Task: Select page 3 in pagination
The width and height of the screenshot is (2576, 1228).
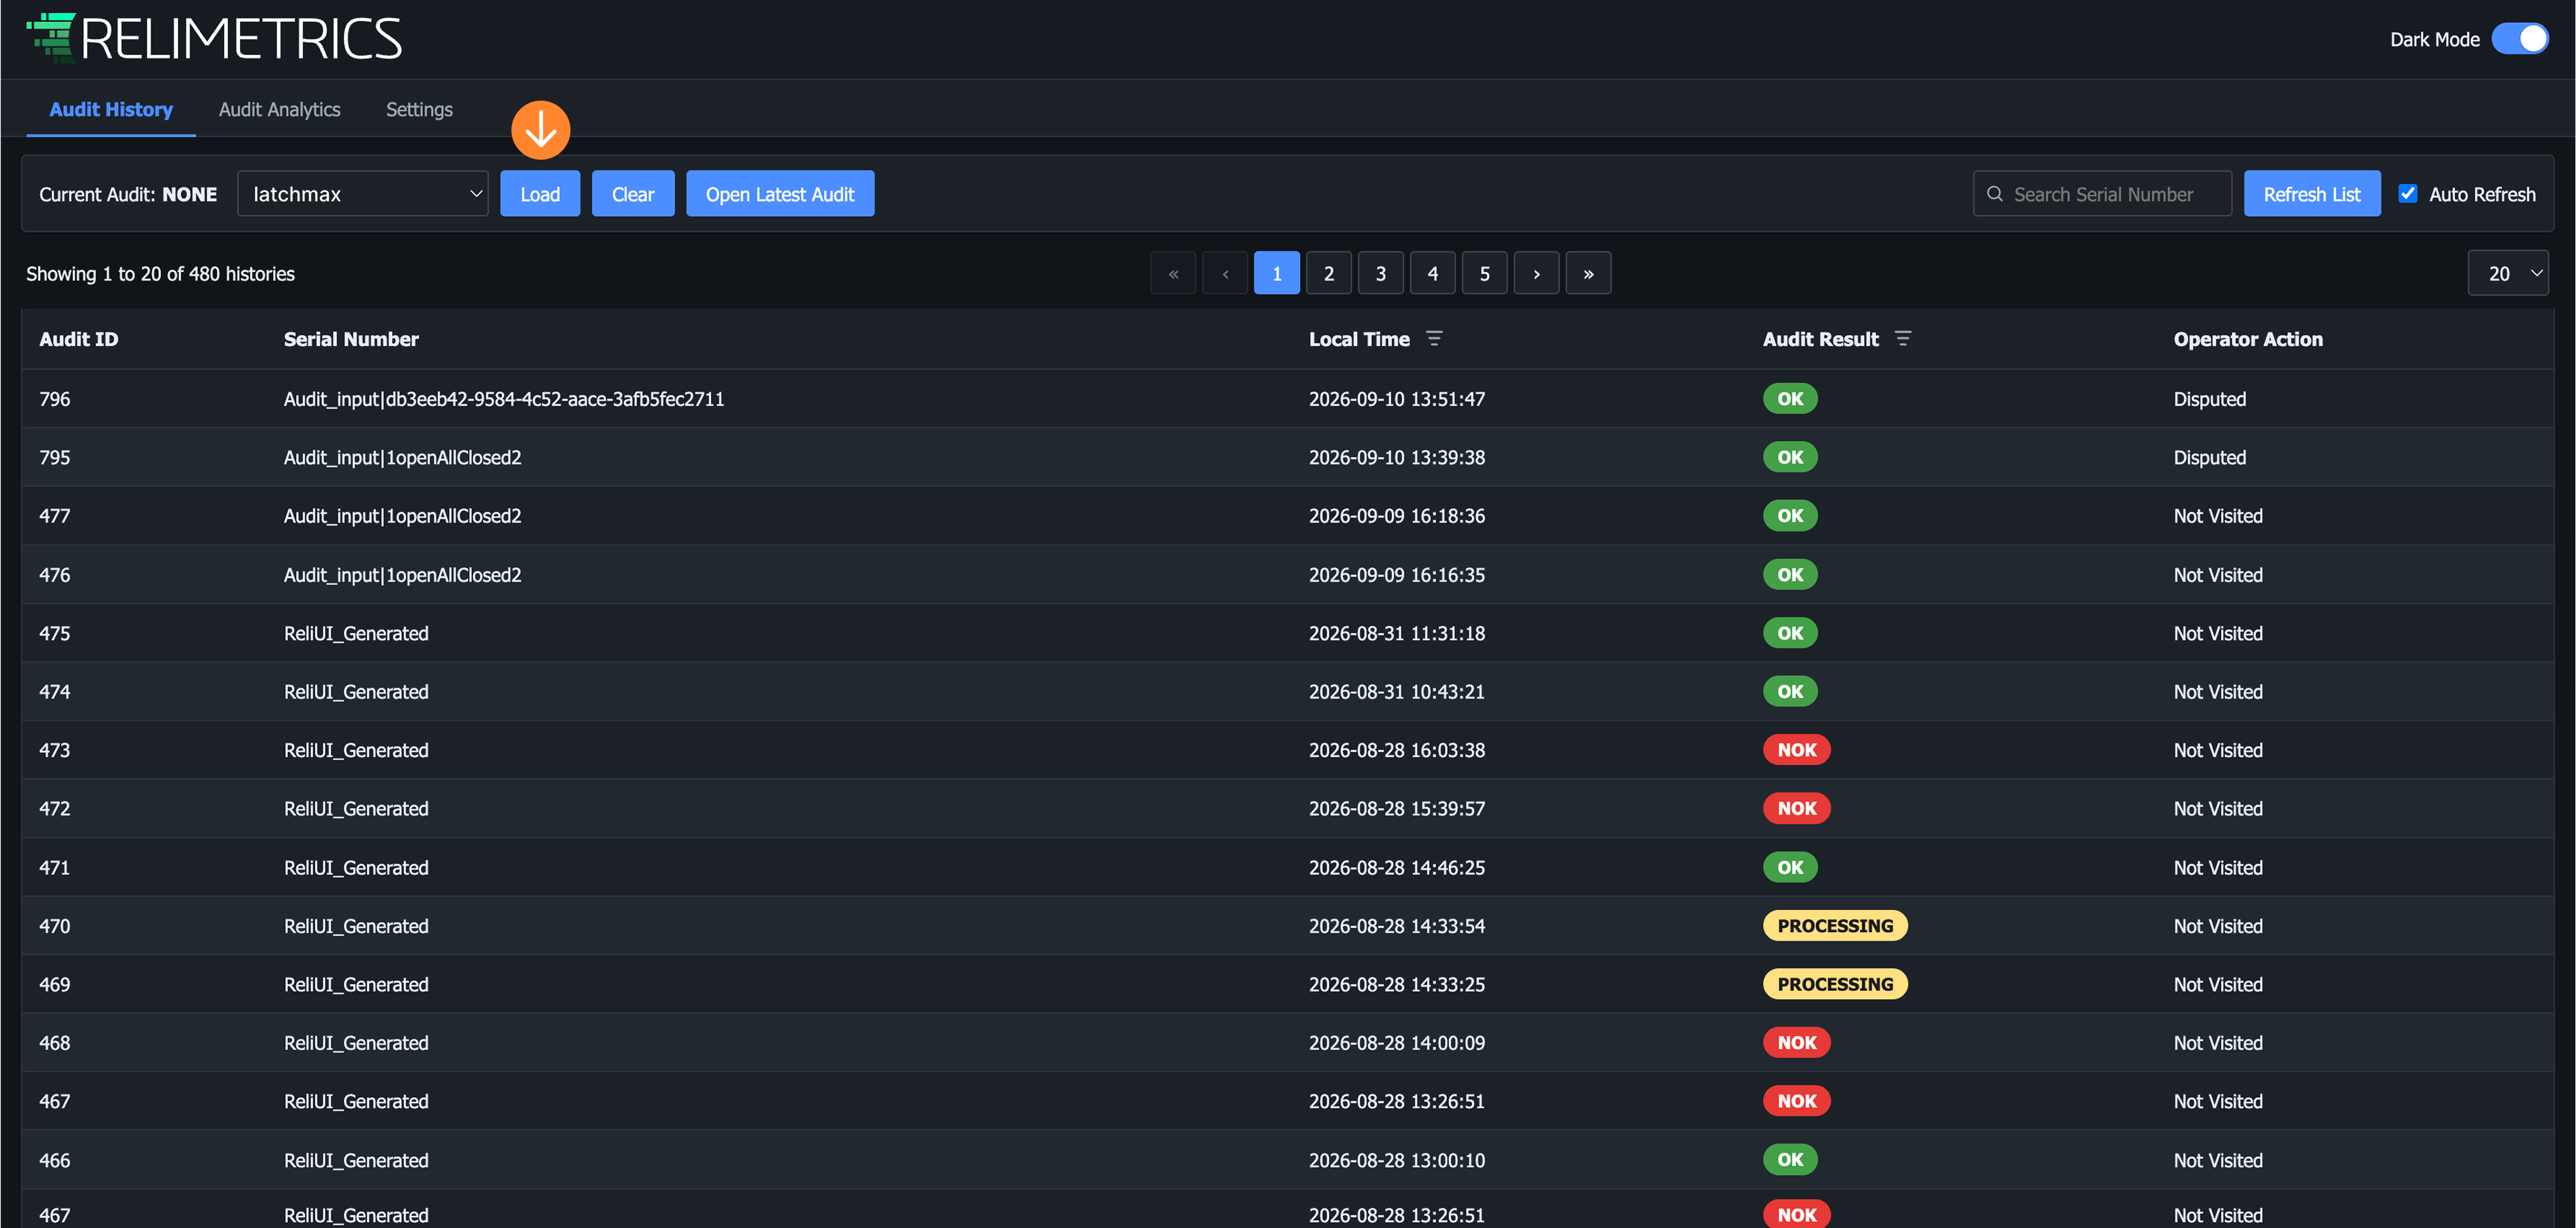Action: tap(1381, 273)
